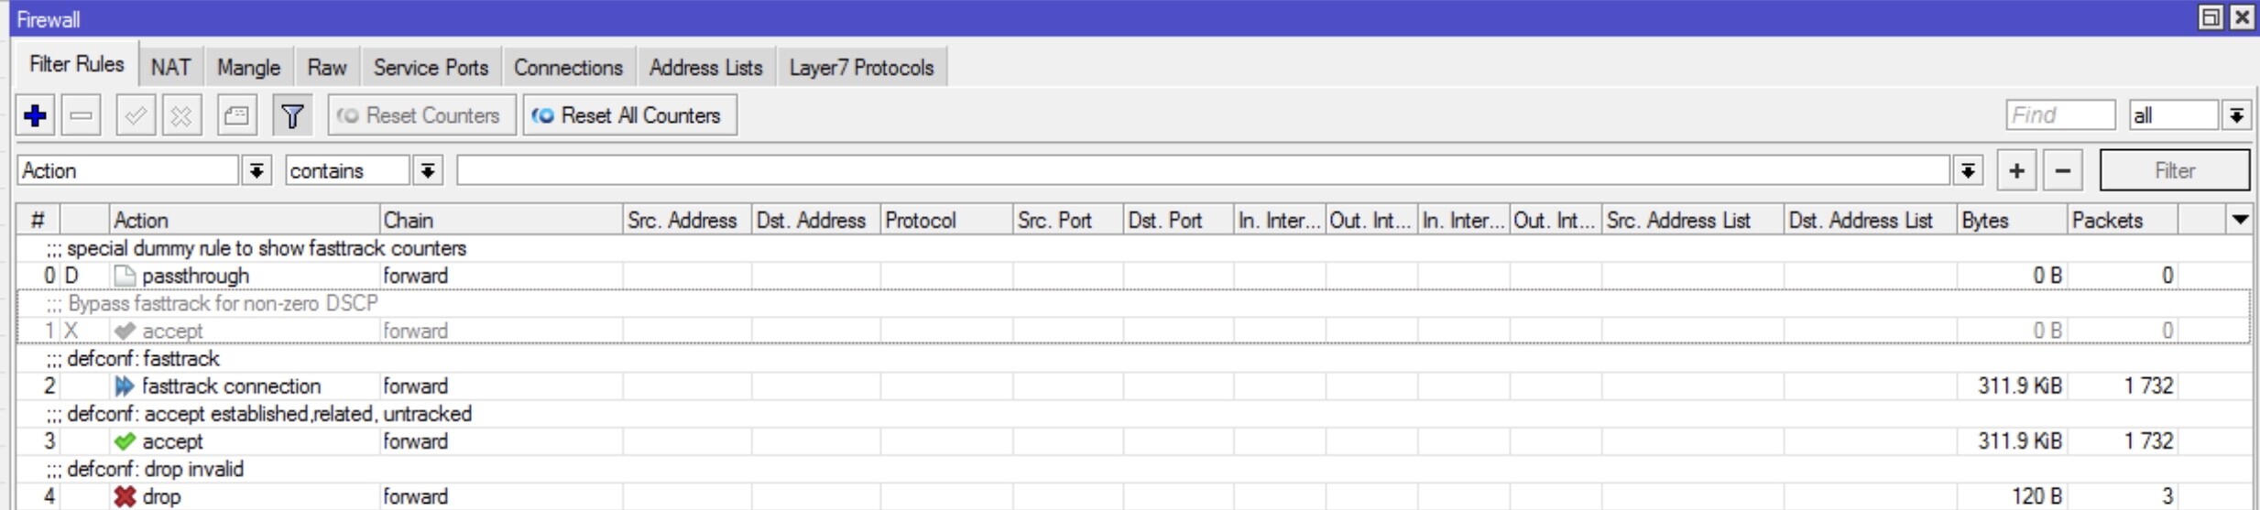Select 'fasttrack connection' rule text
The image size is (2260, 510).
pos(231,386)
